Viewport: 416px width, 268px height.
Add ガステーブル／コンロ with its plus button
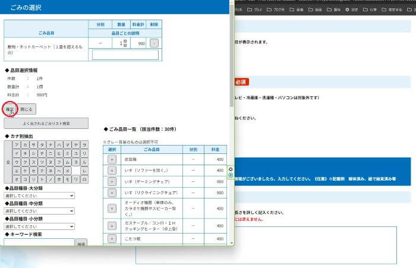[x=112, y=226]
